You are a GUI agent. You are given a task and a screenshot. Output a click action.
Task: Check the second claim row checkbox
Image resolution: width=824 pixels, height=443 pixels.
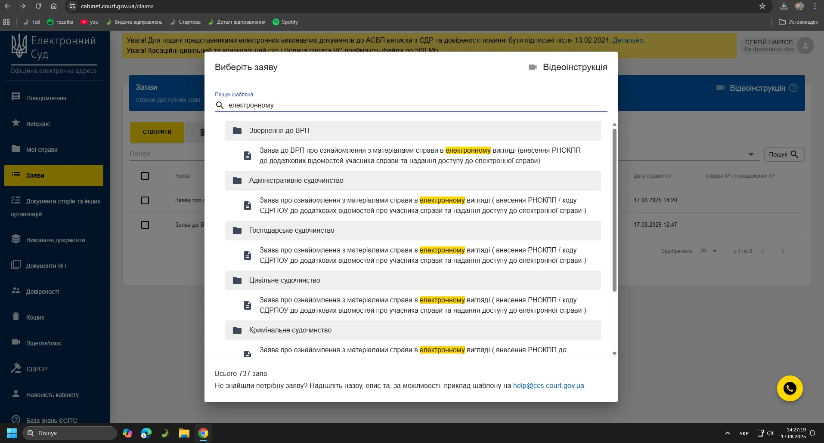pyautogui.click(x=145, y=225)
